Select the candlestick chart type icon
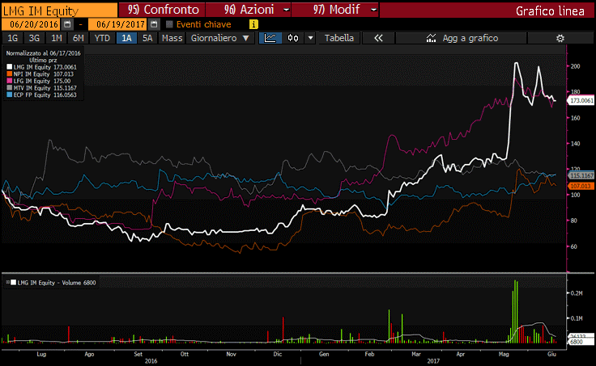Image resolution: width=596 pixels, height=366 pixels. pyautogui.click(x=293, y=38)
